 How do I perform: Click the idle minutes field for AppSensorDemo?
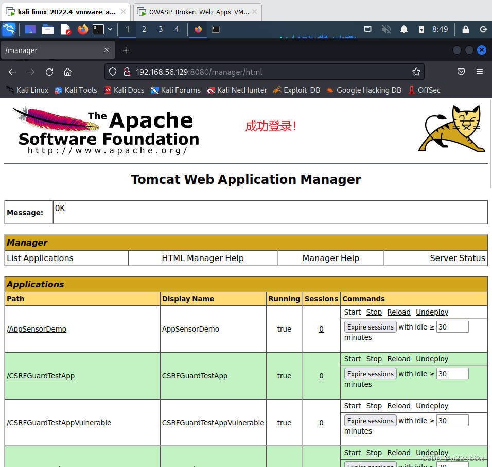coord(452,326)
